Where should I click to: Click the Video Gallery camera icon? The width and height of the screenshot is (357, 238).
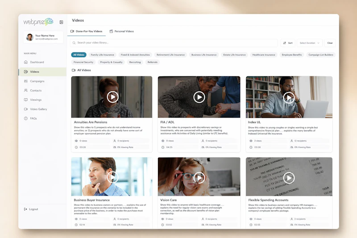click(26, 109)
